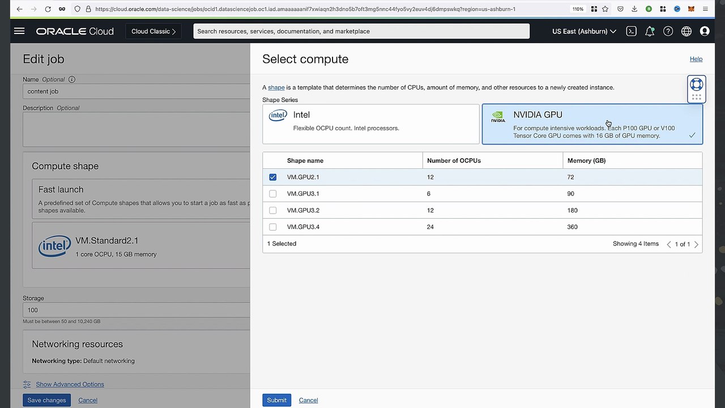Click the browser forward arrow

pyautogui.click(x=33, y=9)
